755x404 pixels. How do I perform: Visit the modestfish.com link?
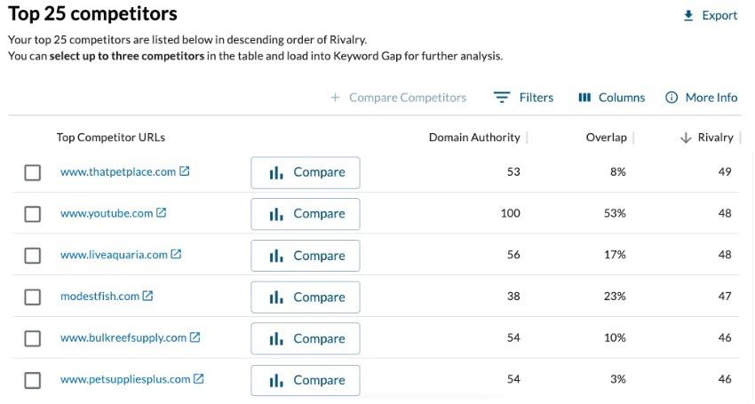(99, 297)
